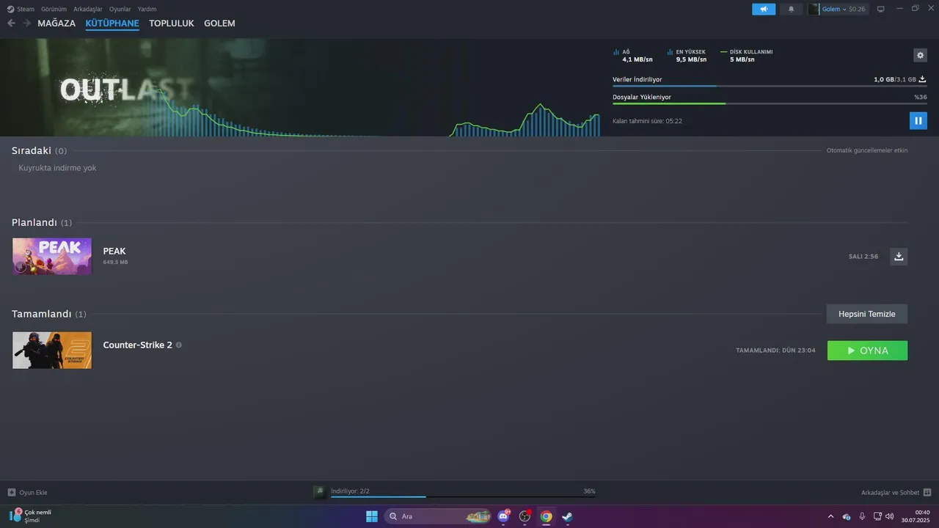Screen dimensions: 939x528
Task: Click the Veriler İndiriliyor progress bar
Action: 770,86
